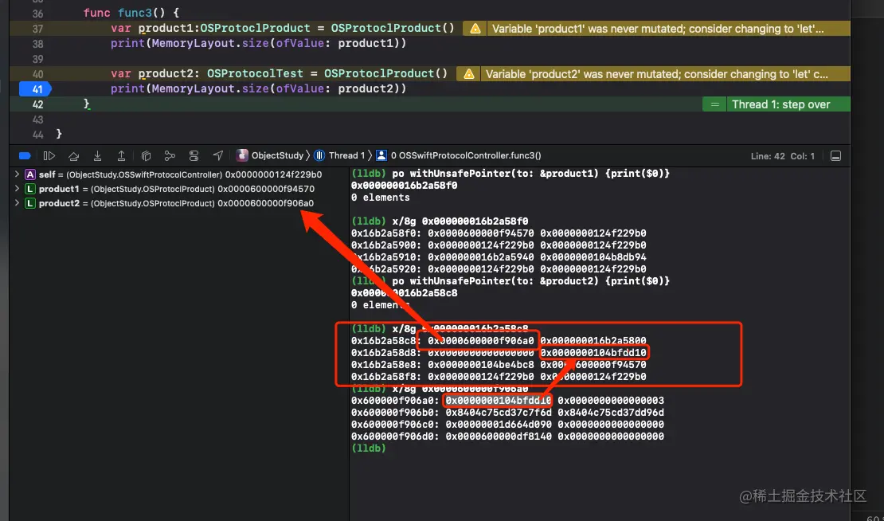Viewport: 884px width, 521px height.
Task: Select product2 value 0x0000600000f906a0
Action: coord(266,204)
